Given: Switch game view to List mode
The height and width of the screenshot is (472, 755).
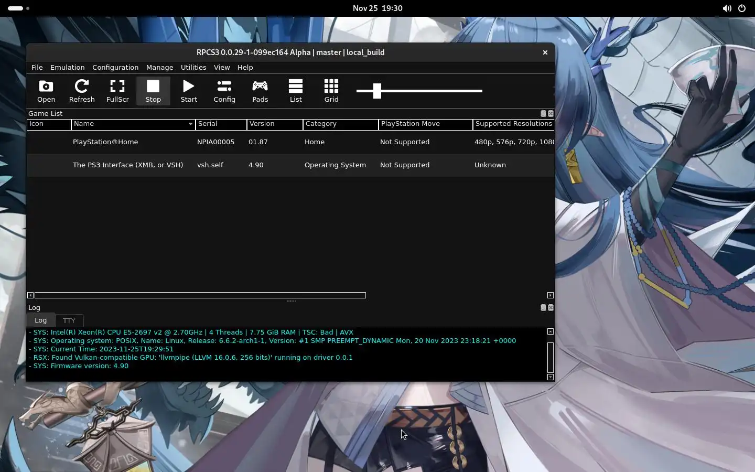Looking at the screenshot, I should (x=296, y=91).
